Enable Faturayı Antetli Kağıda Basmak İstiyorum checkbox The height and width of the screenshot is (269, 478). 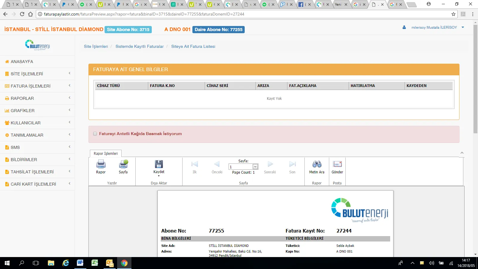coord(95,134)
